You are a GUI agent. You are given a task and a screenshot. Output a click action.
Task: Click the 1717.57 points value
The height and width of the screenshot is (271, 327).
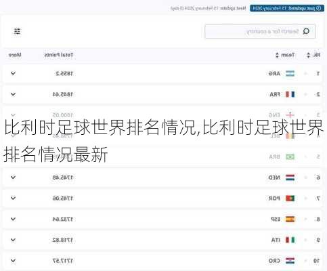tap(63, 261)
